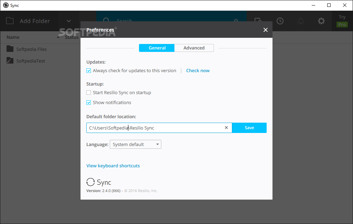
Task: Open the Advanced tab
Action: (194, 48)
